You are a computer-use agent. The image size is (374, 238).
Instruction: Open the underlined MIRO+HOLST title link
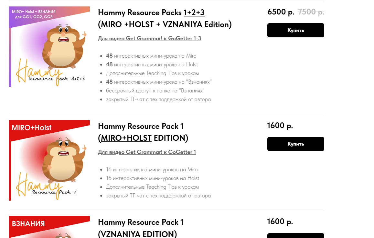click(x=126, y=138)
